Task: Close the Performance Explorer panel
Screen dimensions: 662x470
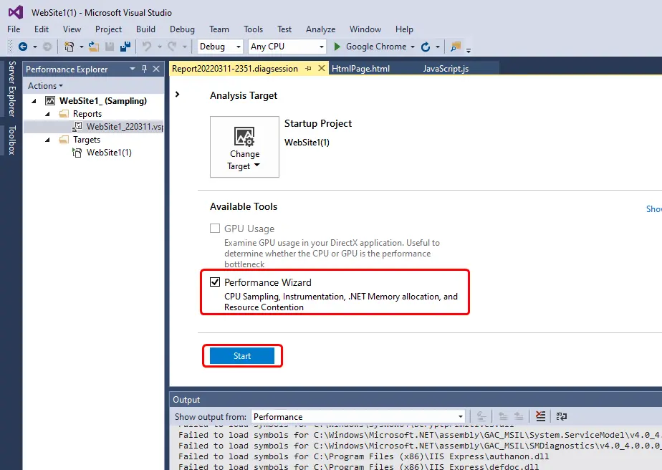Action: coord(156,69)
